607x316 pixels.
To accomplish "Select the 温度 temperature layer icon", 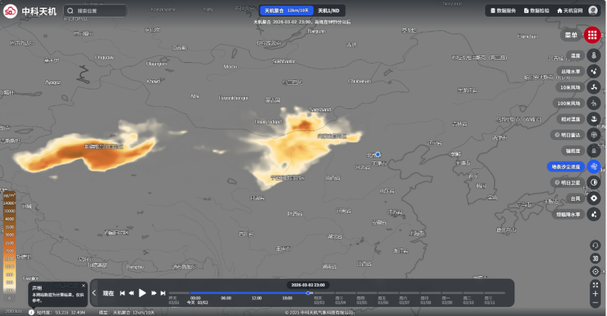I will pos(593,55).
